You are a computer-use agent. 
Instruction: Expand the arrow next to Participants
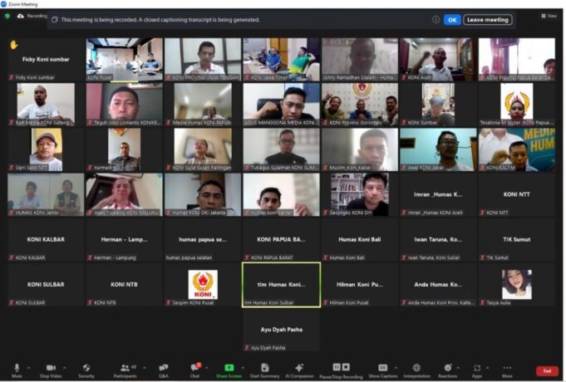pyautogui.click(x=145, y=368)
